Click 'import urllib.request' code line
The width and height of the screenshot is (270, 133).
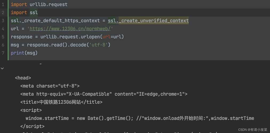coord(39,5)
